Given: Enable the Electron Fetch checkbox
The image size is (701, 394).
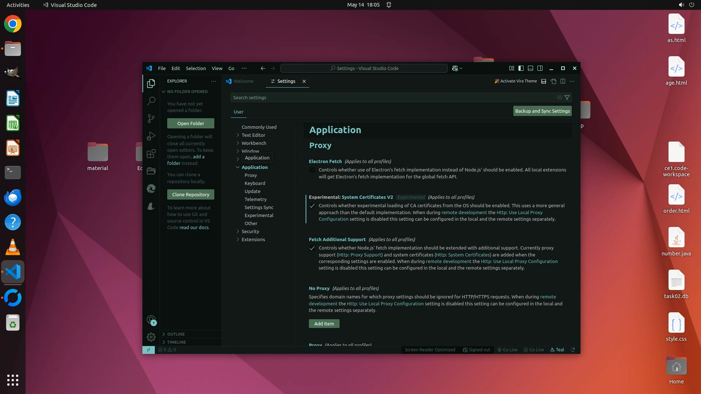Looking at the screenshot, I should (x=312, y=170).
